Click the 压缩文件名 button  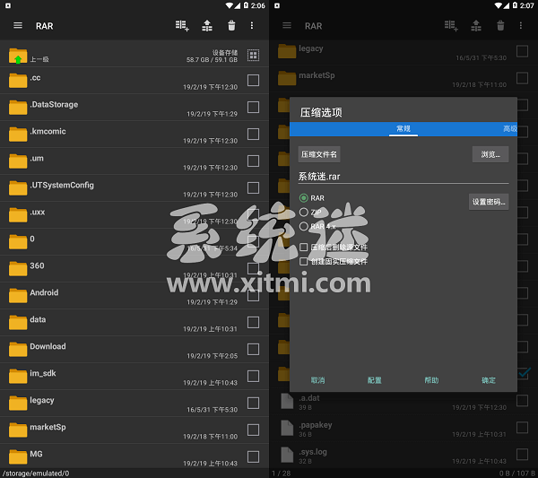pyautogui.click(x=319, y=154)
